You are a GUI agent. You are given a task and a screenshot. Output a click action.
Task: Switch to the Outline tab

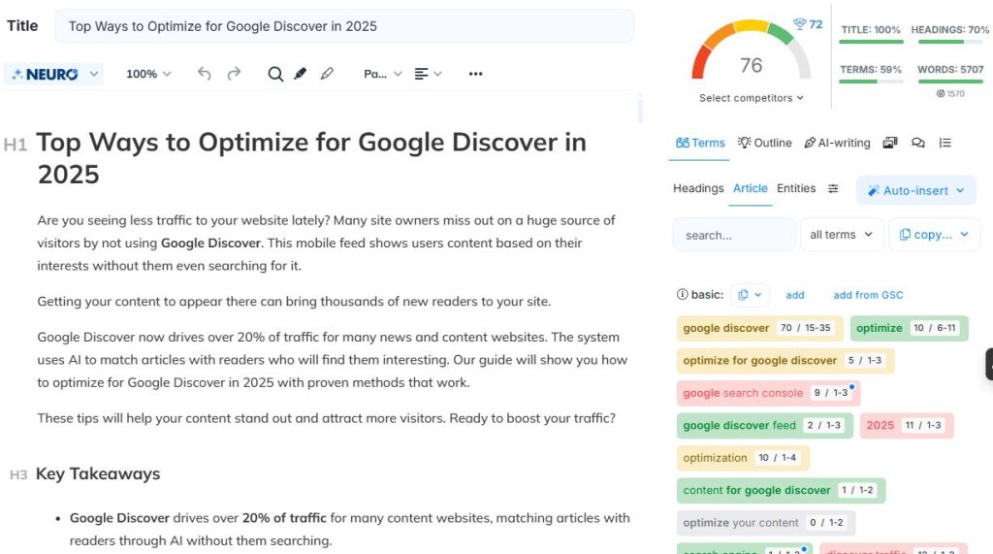click(764, 143)
